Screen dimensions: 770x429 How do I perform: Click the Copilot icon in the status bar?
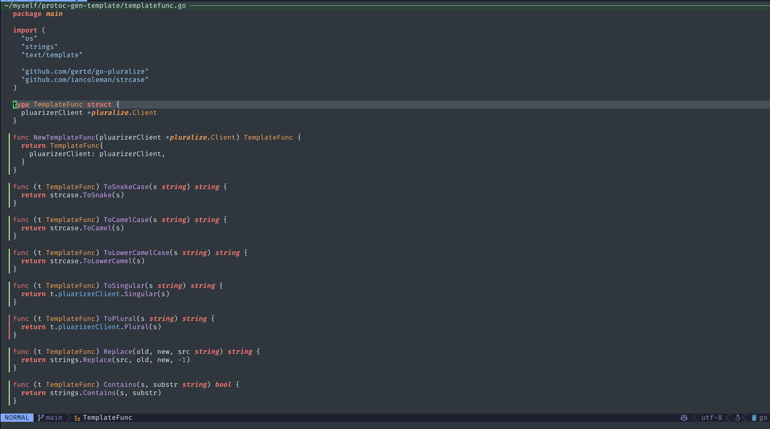684,418
